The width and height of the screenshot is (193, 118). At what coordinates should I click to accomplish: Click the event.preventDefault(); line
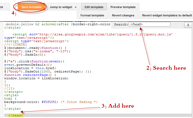tap(28, 65)
